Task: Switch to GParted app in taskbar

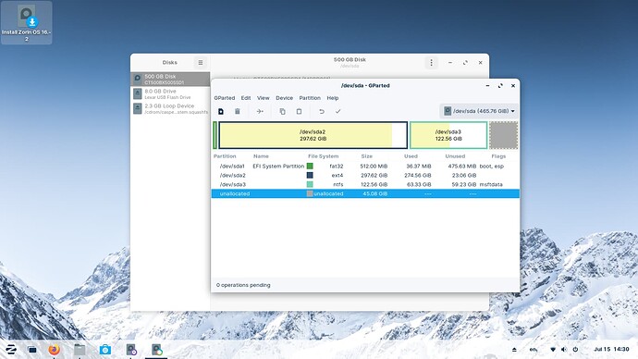Action: click(156, 349)
